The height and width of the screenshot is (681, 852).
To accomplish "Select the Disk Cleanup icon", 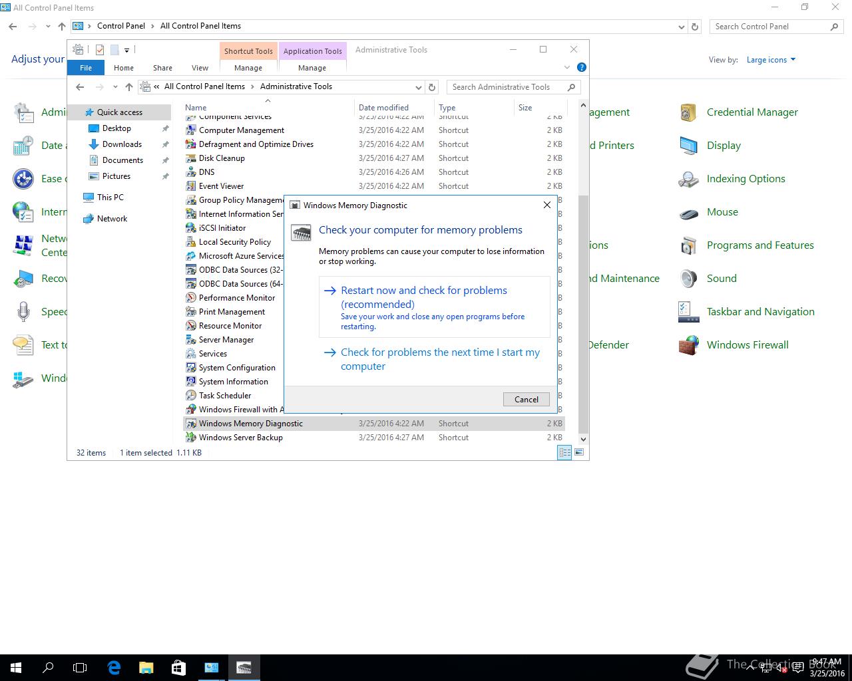I will 191,158.
